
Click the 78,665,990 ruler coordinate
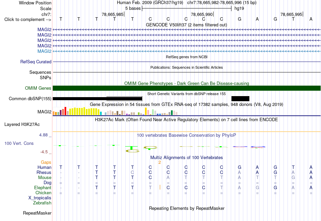pos(202,14)
